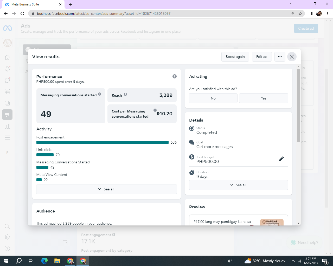
Task: Click the Duration stopwatch icon
Action: (x=192, y=172)
